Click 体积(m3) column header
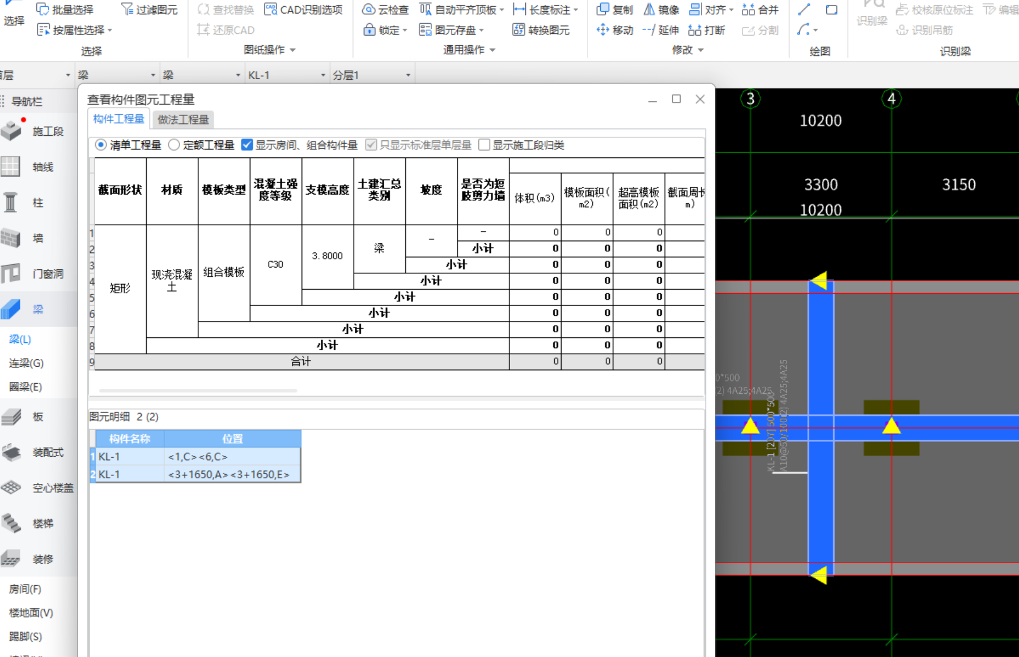This screenshot has height=657, width=1019. tap(535, 198)
